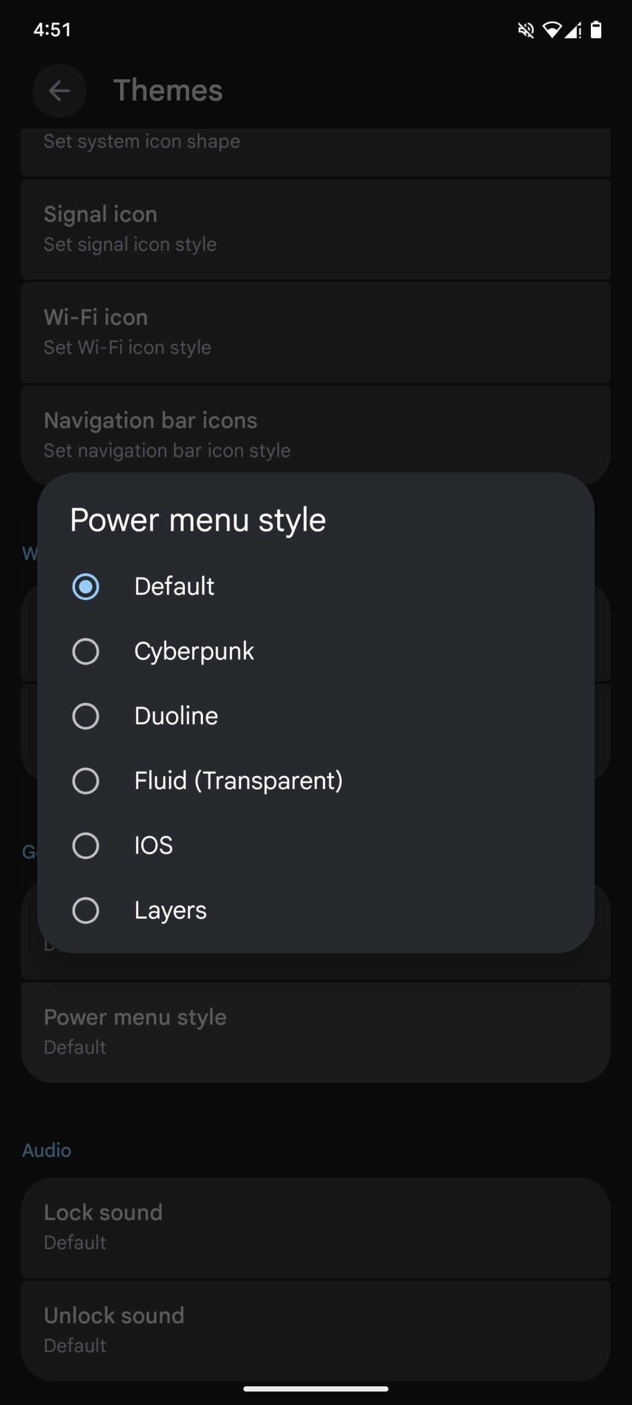This screenshot has height=1405, width=632.
Task: Tap the battery status icon
Action: point(596,30)
